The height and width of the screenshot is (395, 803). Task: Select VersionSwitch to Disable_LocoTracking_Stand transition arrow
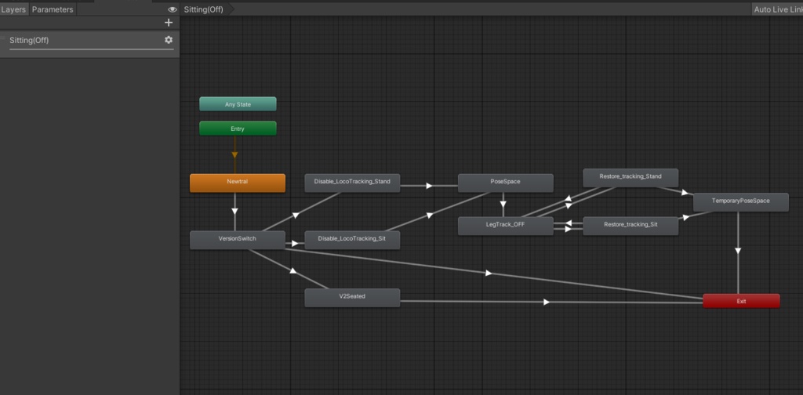click(296, 215)
